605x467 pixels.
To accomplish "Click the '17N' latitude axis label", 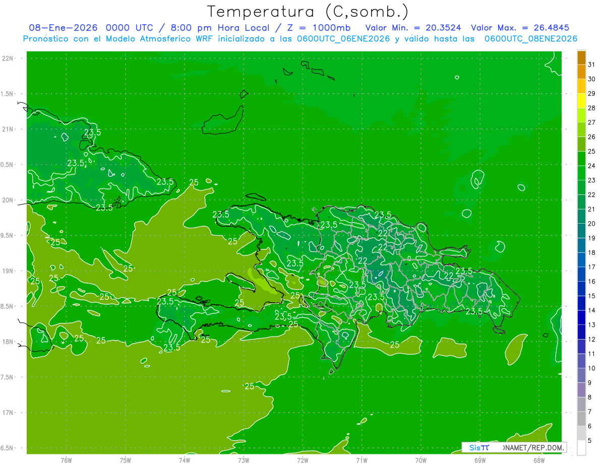I will (x=8, y=413).
